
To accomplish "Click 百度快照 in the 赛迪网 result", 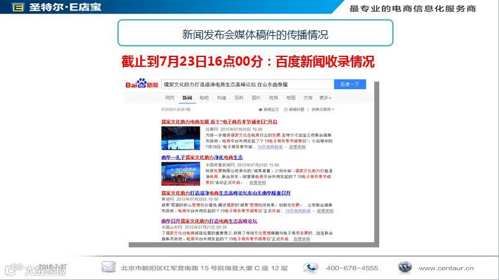I will [x=325, y=211].
